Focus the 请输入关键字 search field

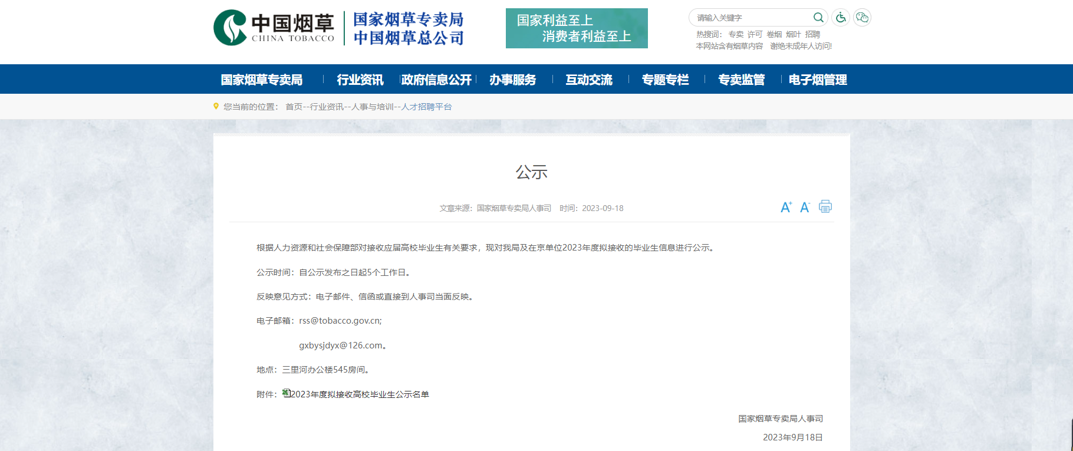(752, 18)
